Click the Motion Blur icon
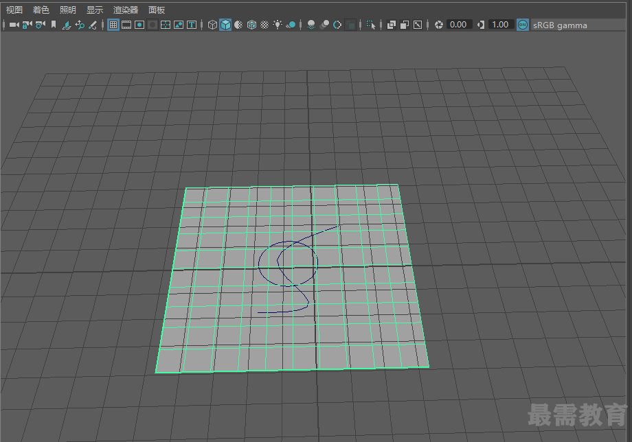 [324, 25]
